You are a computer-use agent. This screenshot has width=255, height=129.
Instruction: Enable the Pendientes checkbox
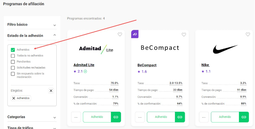13,62
